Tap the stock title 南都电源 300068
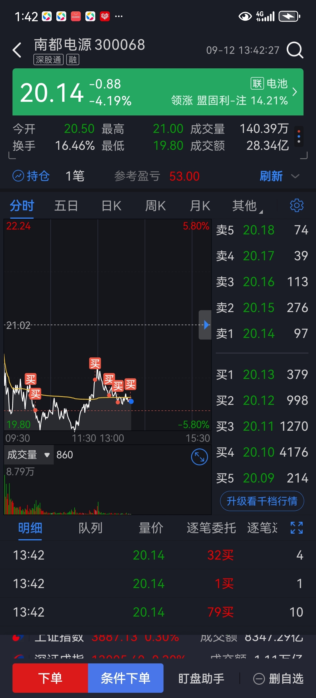316x698 pixels. [89, 45]
